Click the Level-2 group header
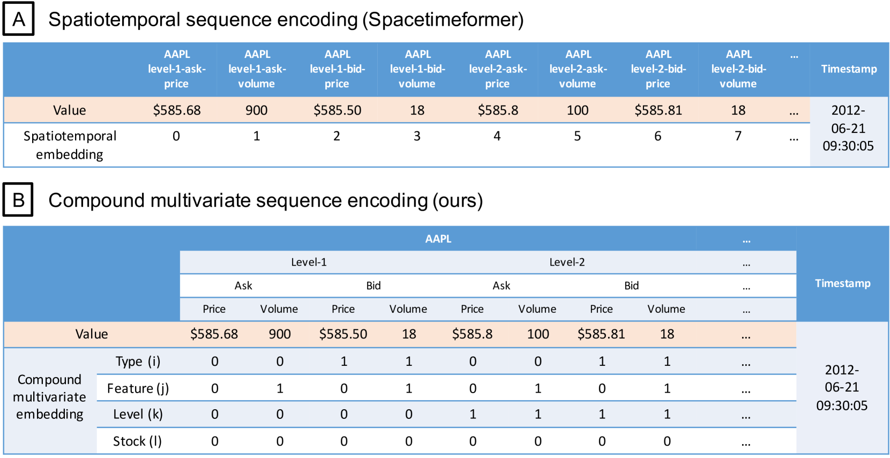The image size is (890, 458). [x=567, y=262]
